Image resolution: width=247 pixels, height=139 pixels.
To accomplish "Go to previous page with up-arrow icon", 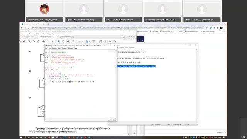I will tap(39, 41).
